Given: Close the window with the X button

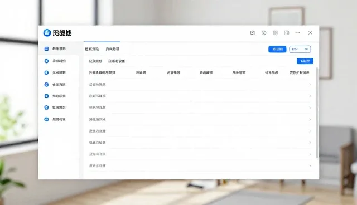Looking at the screenshot, I should click(310, 33).
